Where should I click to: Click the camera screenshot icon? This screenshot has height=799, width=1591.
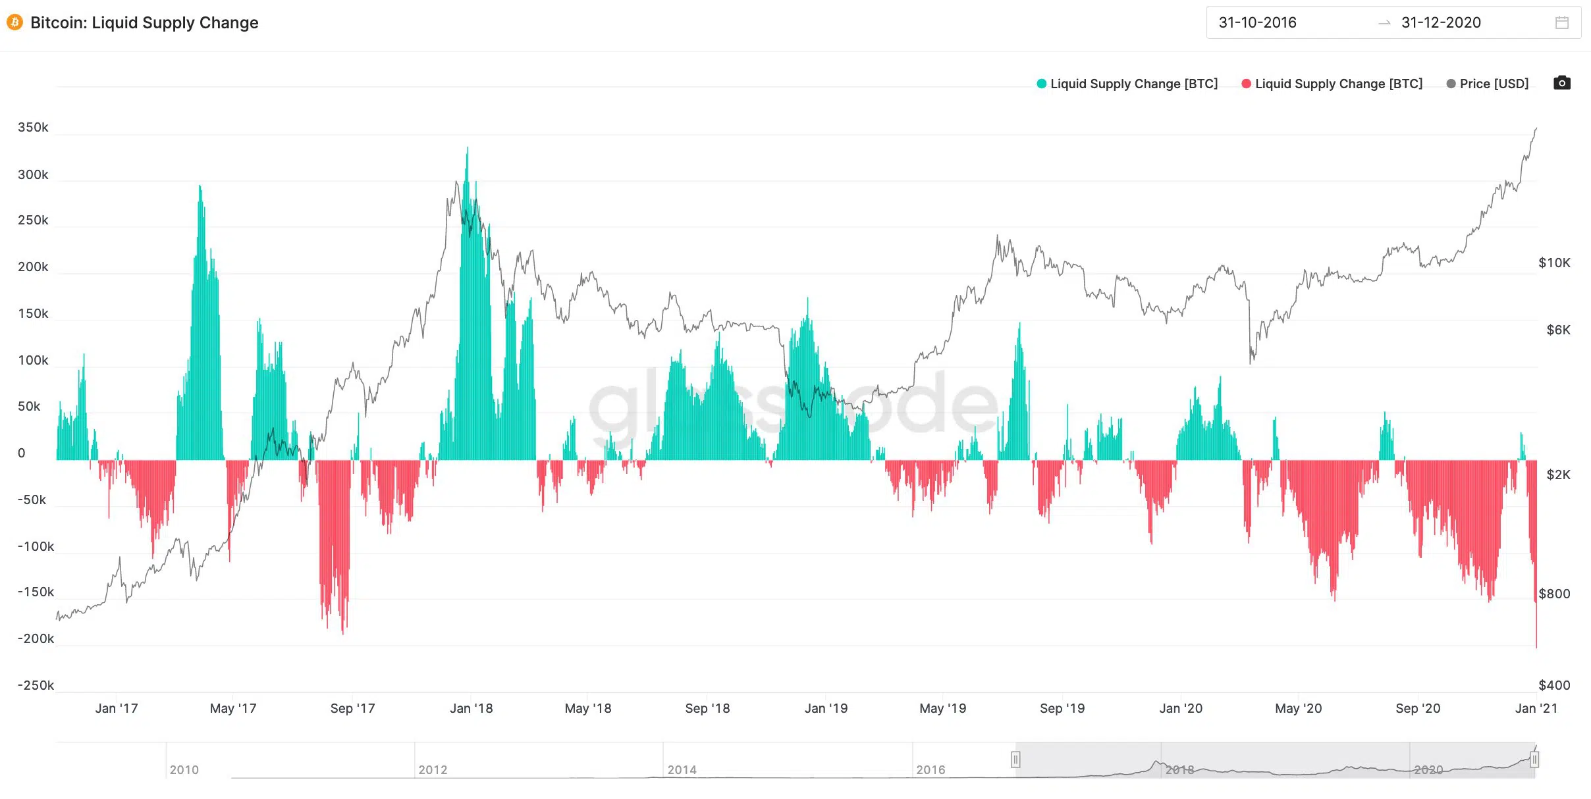click(1561, 83)
